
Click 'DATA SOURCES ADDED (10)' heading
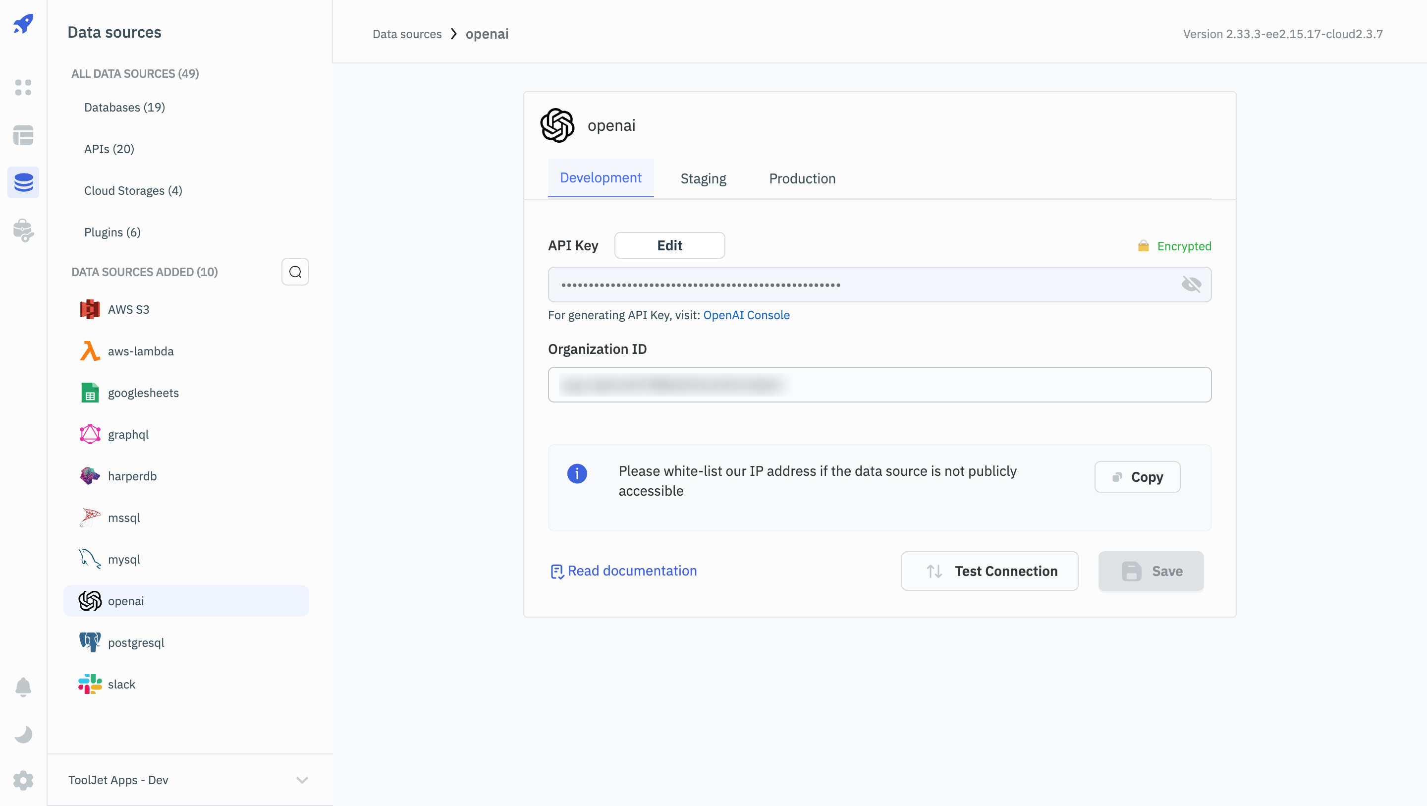coord(145,272)
